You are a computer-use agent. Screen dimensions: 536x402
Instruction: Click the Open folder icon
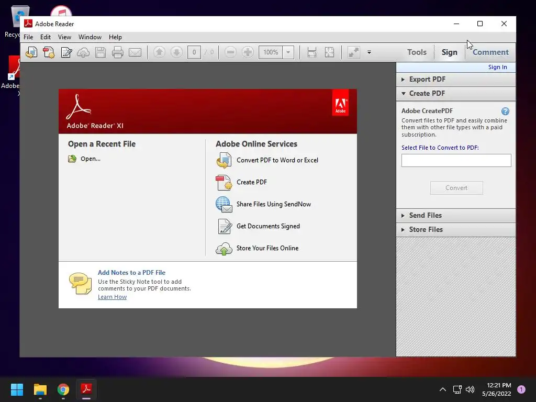[72, 159]
